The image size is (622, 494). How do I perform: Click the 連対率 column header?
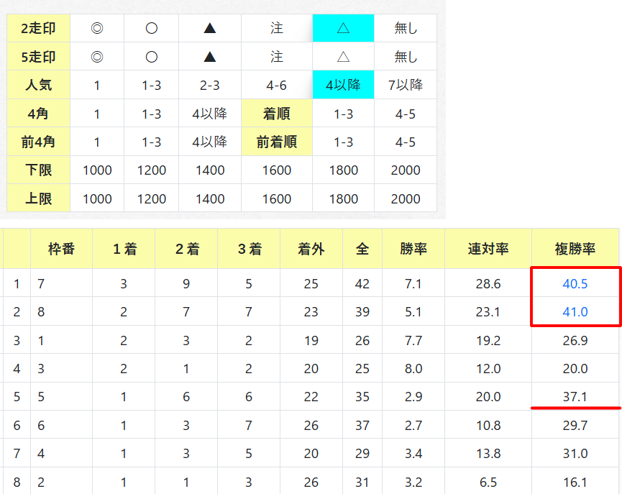pyautogui.click(x=488, y=249)
